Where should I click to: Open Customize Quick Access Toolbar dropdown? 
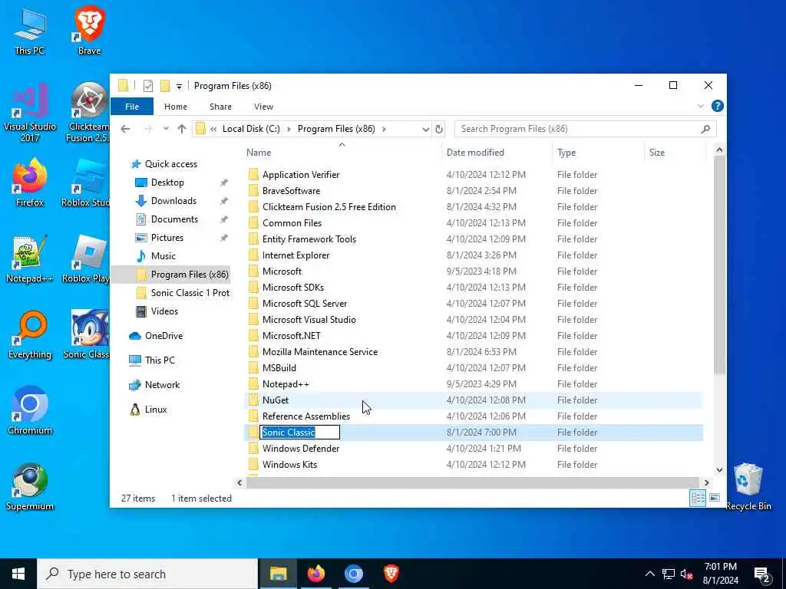(x=179, y=86)
